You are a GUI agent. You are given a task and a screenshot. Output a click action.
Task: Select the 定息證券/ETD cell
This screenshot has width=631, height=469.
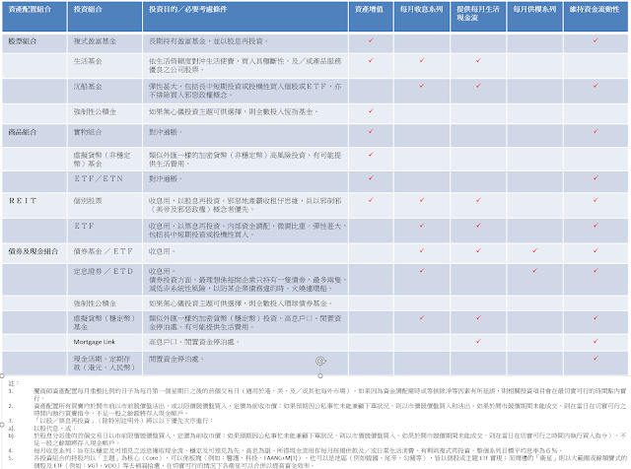105,280
